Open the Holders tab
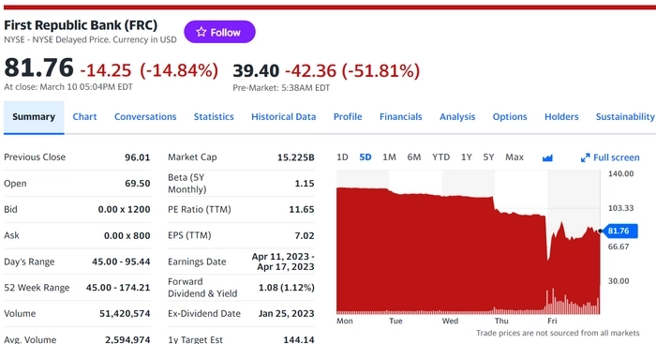The width and height of the screenshot is (656, 344). [x=561, y=117]
